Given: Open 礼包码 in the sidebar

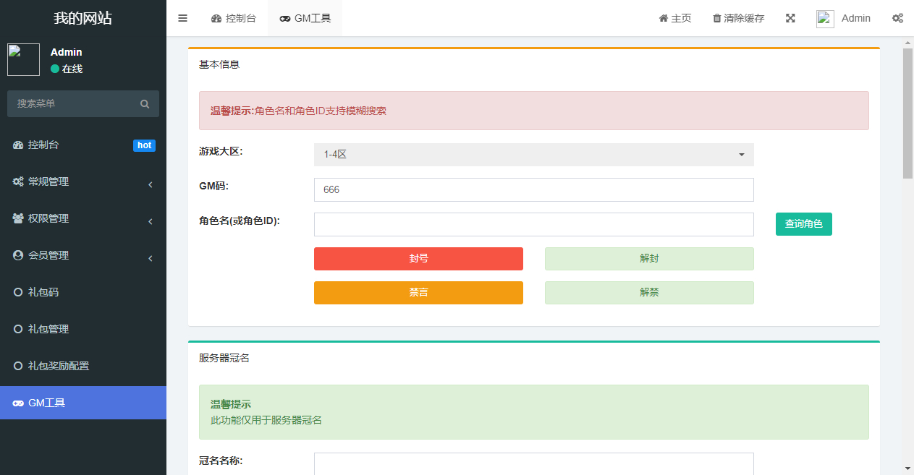Looking at the screenshot, I should point(43,293).
